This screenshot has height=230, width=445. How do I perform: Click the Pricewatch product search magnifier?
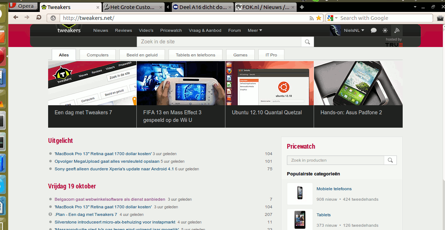click(390, 160)
